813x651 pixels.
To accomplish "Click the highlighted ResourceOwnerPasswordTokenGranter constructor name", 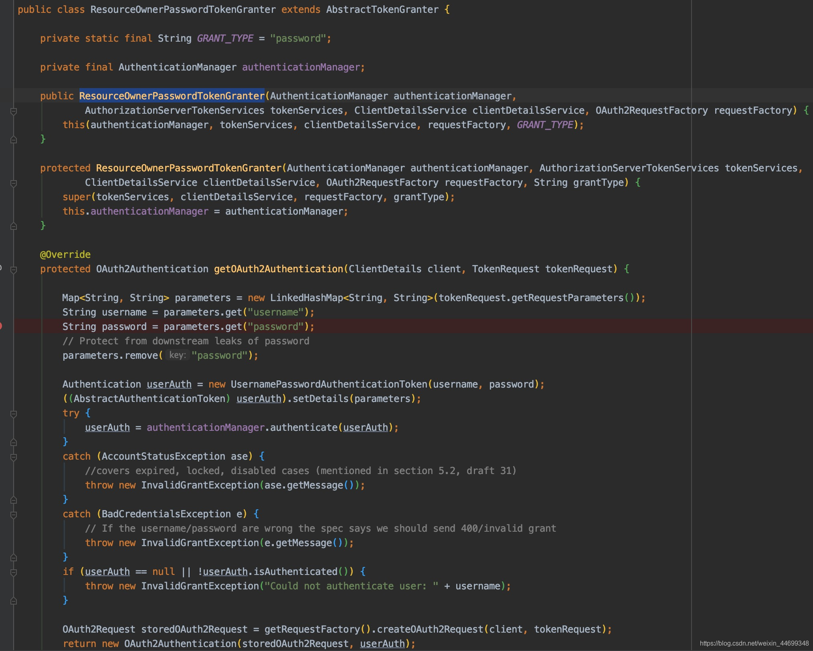I will pos(172,96).
